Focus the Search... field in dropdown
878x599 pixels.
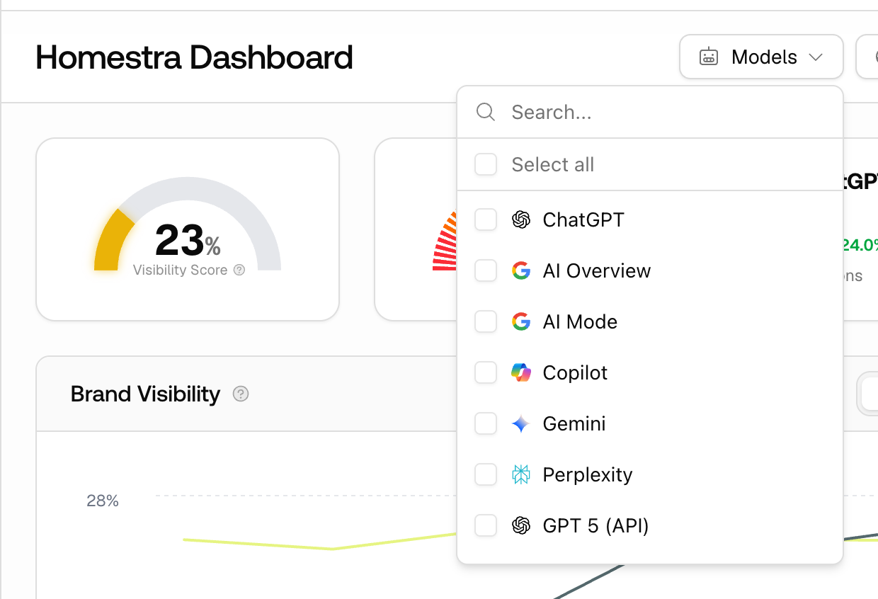pyautogui.click(x=650, y=112)
